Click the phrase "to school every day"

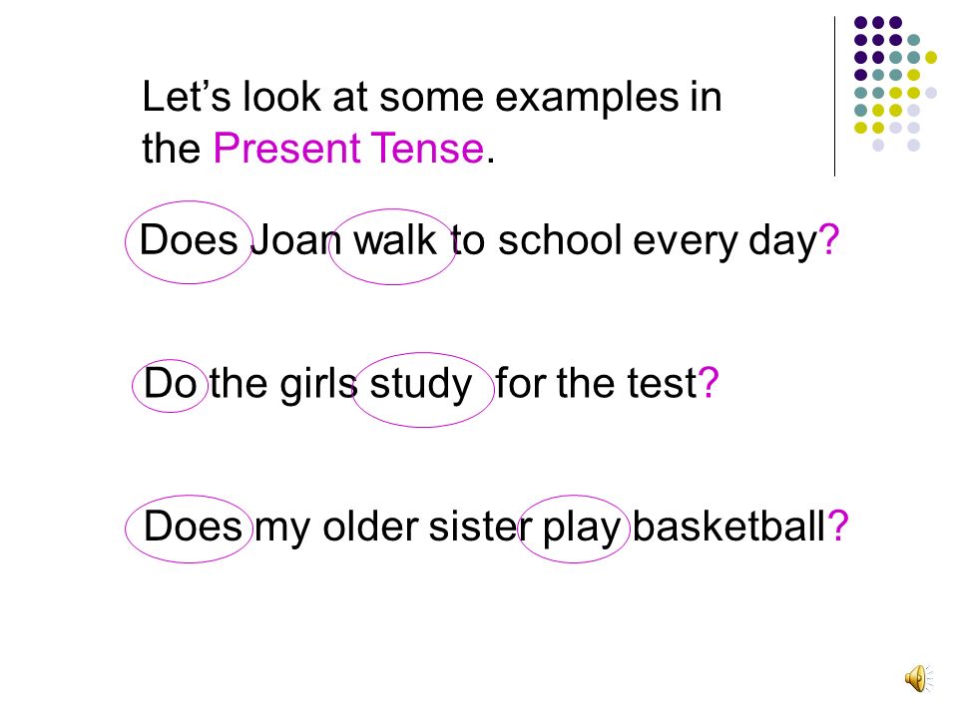pos(635,241)
